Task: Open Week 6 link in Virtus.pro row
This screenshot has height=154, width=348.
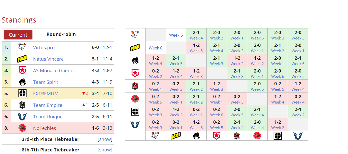Action: (x=176, y=35)
